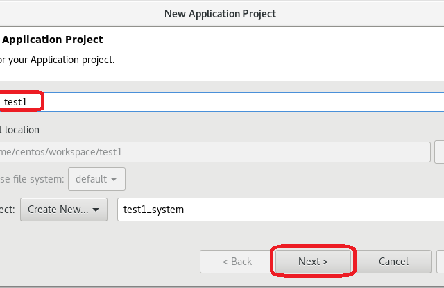Go back with the < Back button
Image resolution: width=444 pixels, height=288 pixels.
pyautogui.click(x=237, y=262)
